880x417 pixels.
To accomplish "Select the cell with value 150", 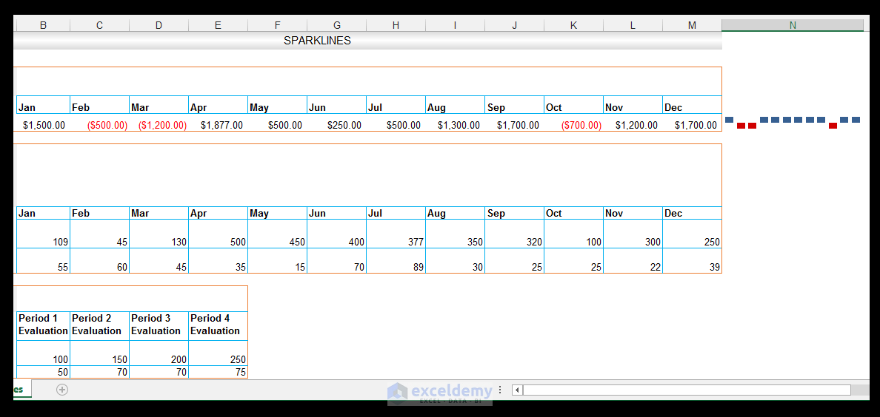I will pyautogui.click(x=100, y=353).
